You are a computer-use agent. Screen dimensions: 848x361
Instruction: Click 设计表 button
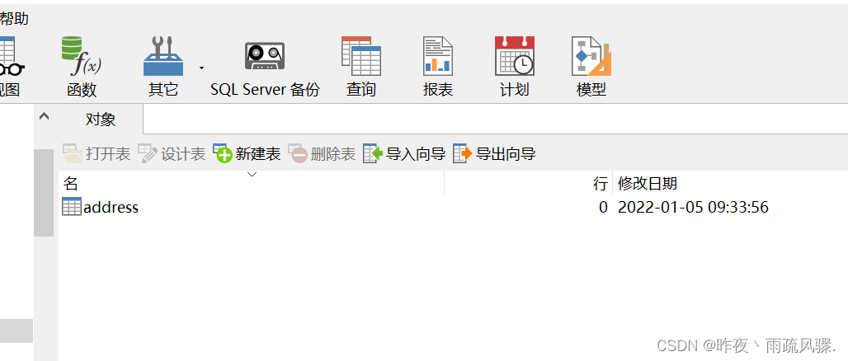172,154
